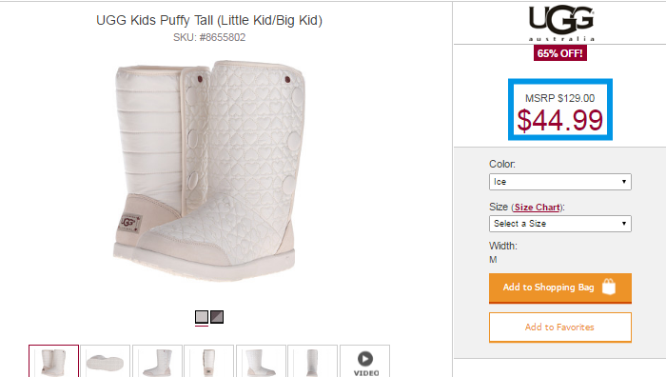The width and height of the screenshot is (666, 377).
Task: View the sixth front-view boot thumbnail
Action: click(313, 361)
